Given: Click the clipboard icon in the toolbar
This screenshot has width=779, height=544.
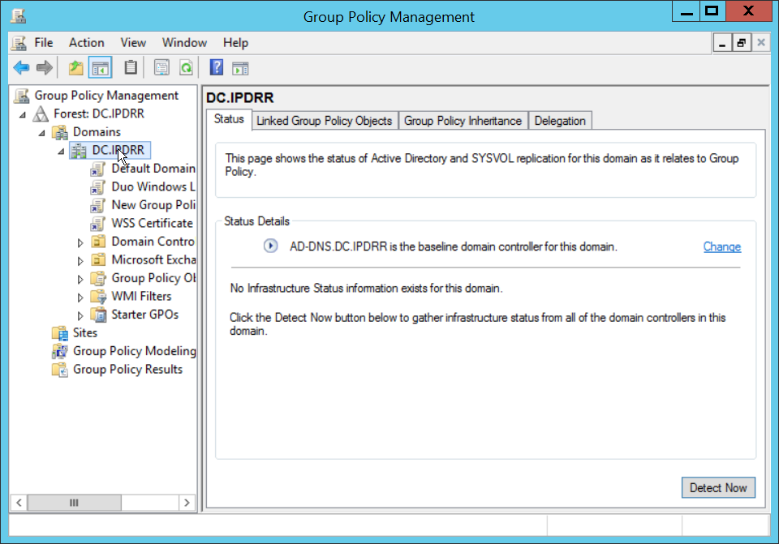Looking at the screenshot, I should tap(131, 68).
